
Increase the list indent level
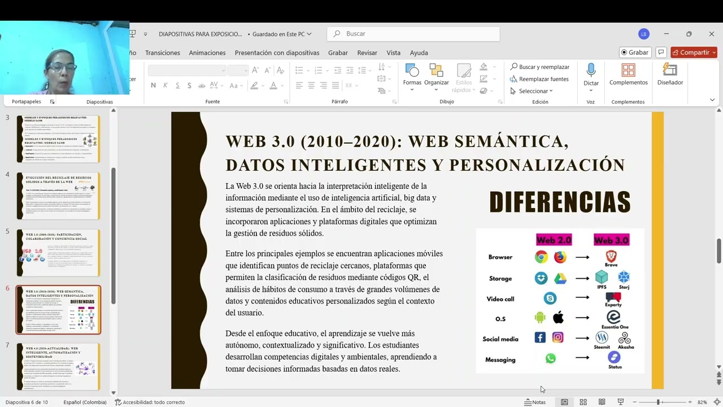click(351, 70)
